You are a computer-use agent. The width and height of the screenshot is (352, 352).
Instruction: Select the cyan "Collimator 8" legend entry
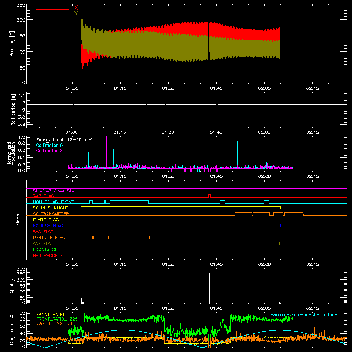coord(49,145)
